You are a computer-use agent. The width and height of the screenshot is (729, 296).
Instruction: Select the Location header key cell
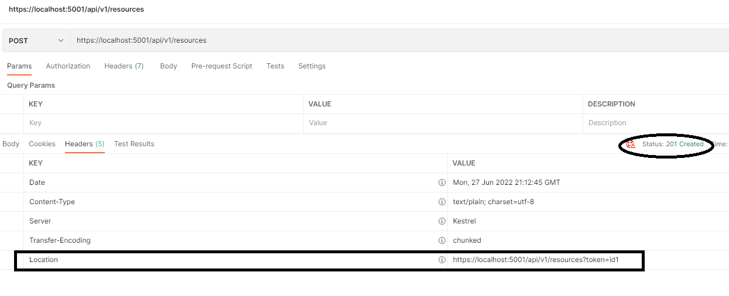(x=235, y=260)
